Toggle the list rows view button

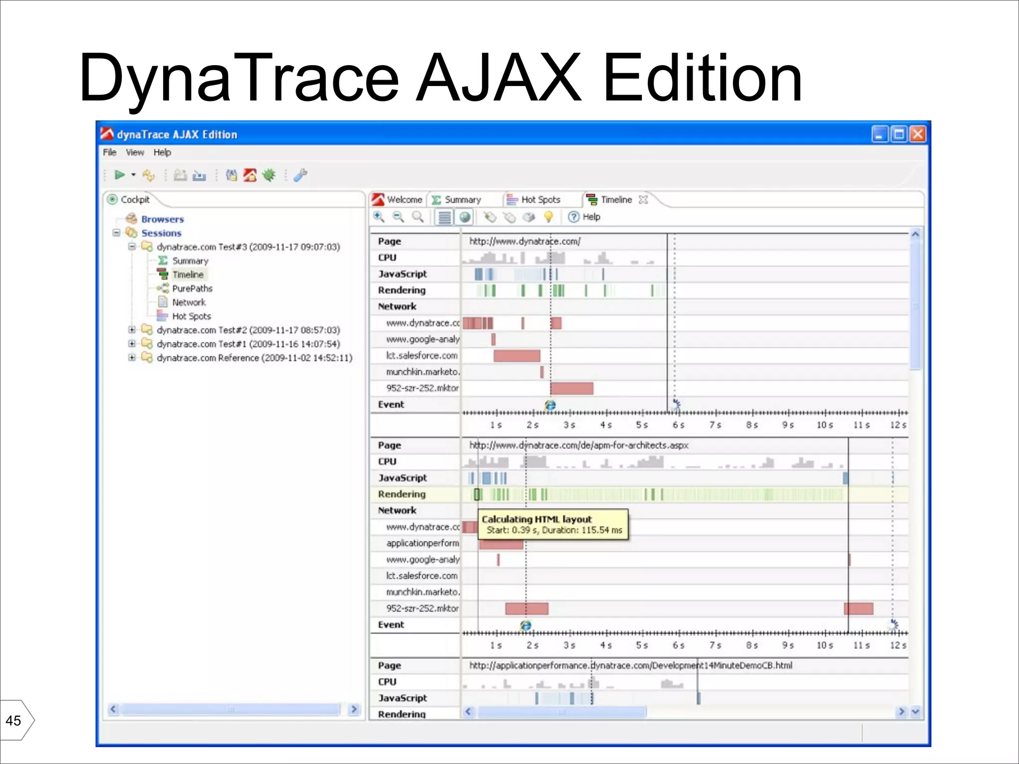[x=444, y=217]
